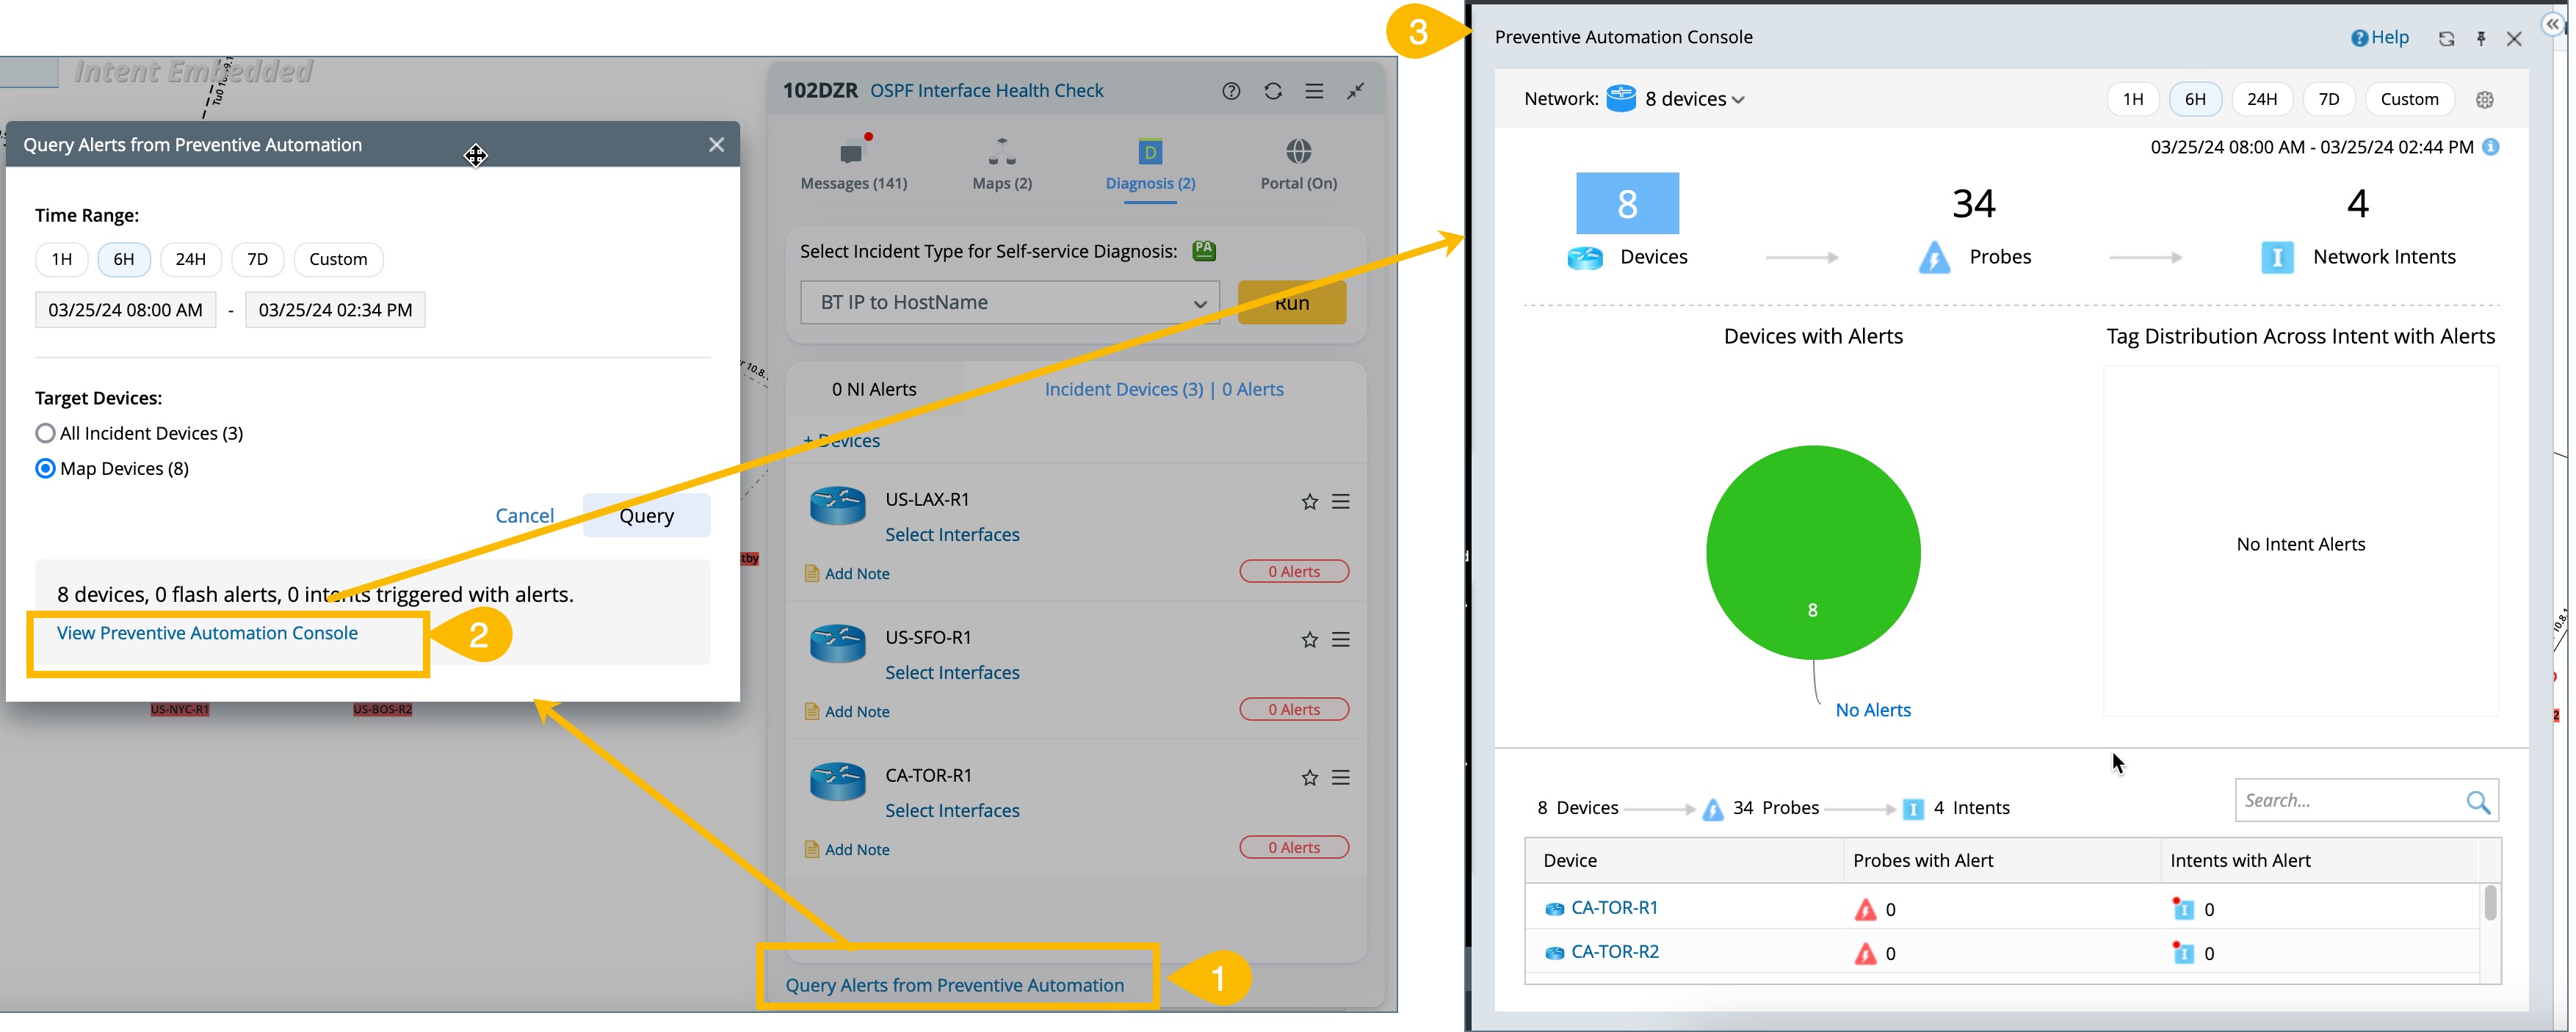This screenshot has width=2576, height=1032.
Task: Star the US-LAX-R1 device
Action: pyautogui.click(x=1309, y=502)
